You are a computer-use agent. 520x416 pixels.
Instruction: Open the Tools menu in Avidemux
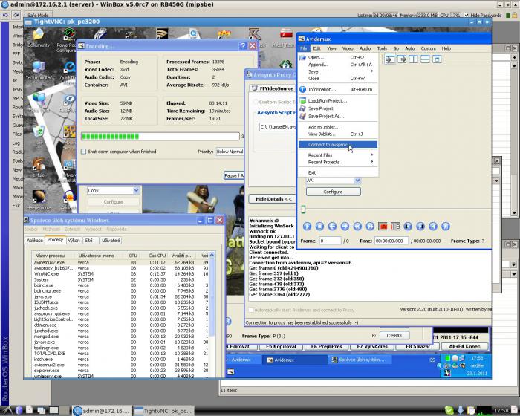pos(382,48)
